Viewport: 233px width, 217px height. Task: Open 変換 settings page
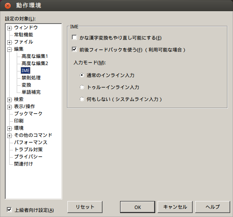26,85
